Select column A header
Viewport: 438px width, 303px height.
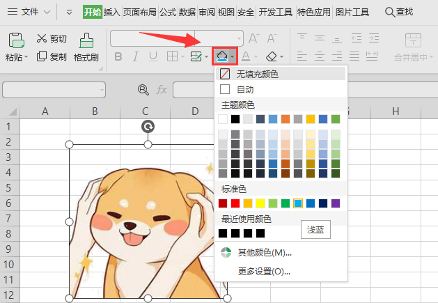[x=45, y=111]
